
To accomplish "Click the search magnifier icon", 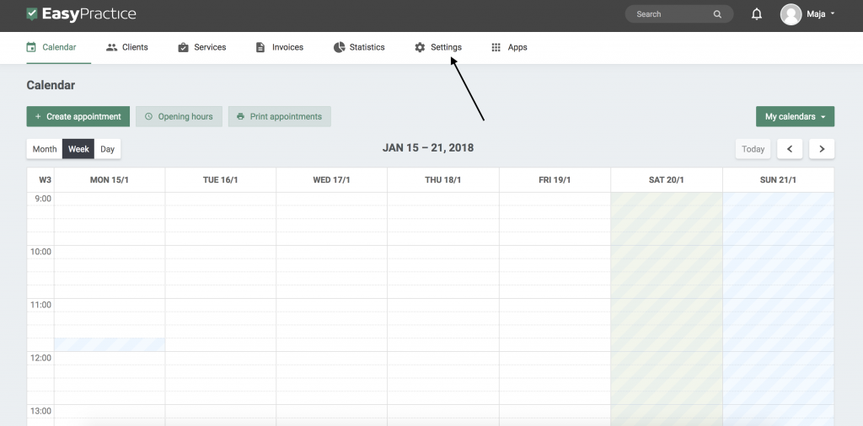I will tap(717, 14).
